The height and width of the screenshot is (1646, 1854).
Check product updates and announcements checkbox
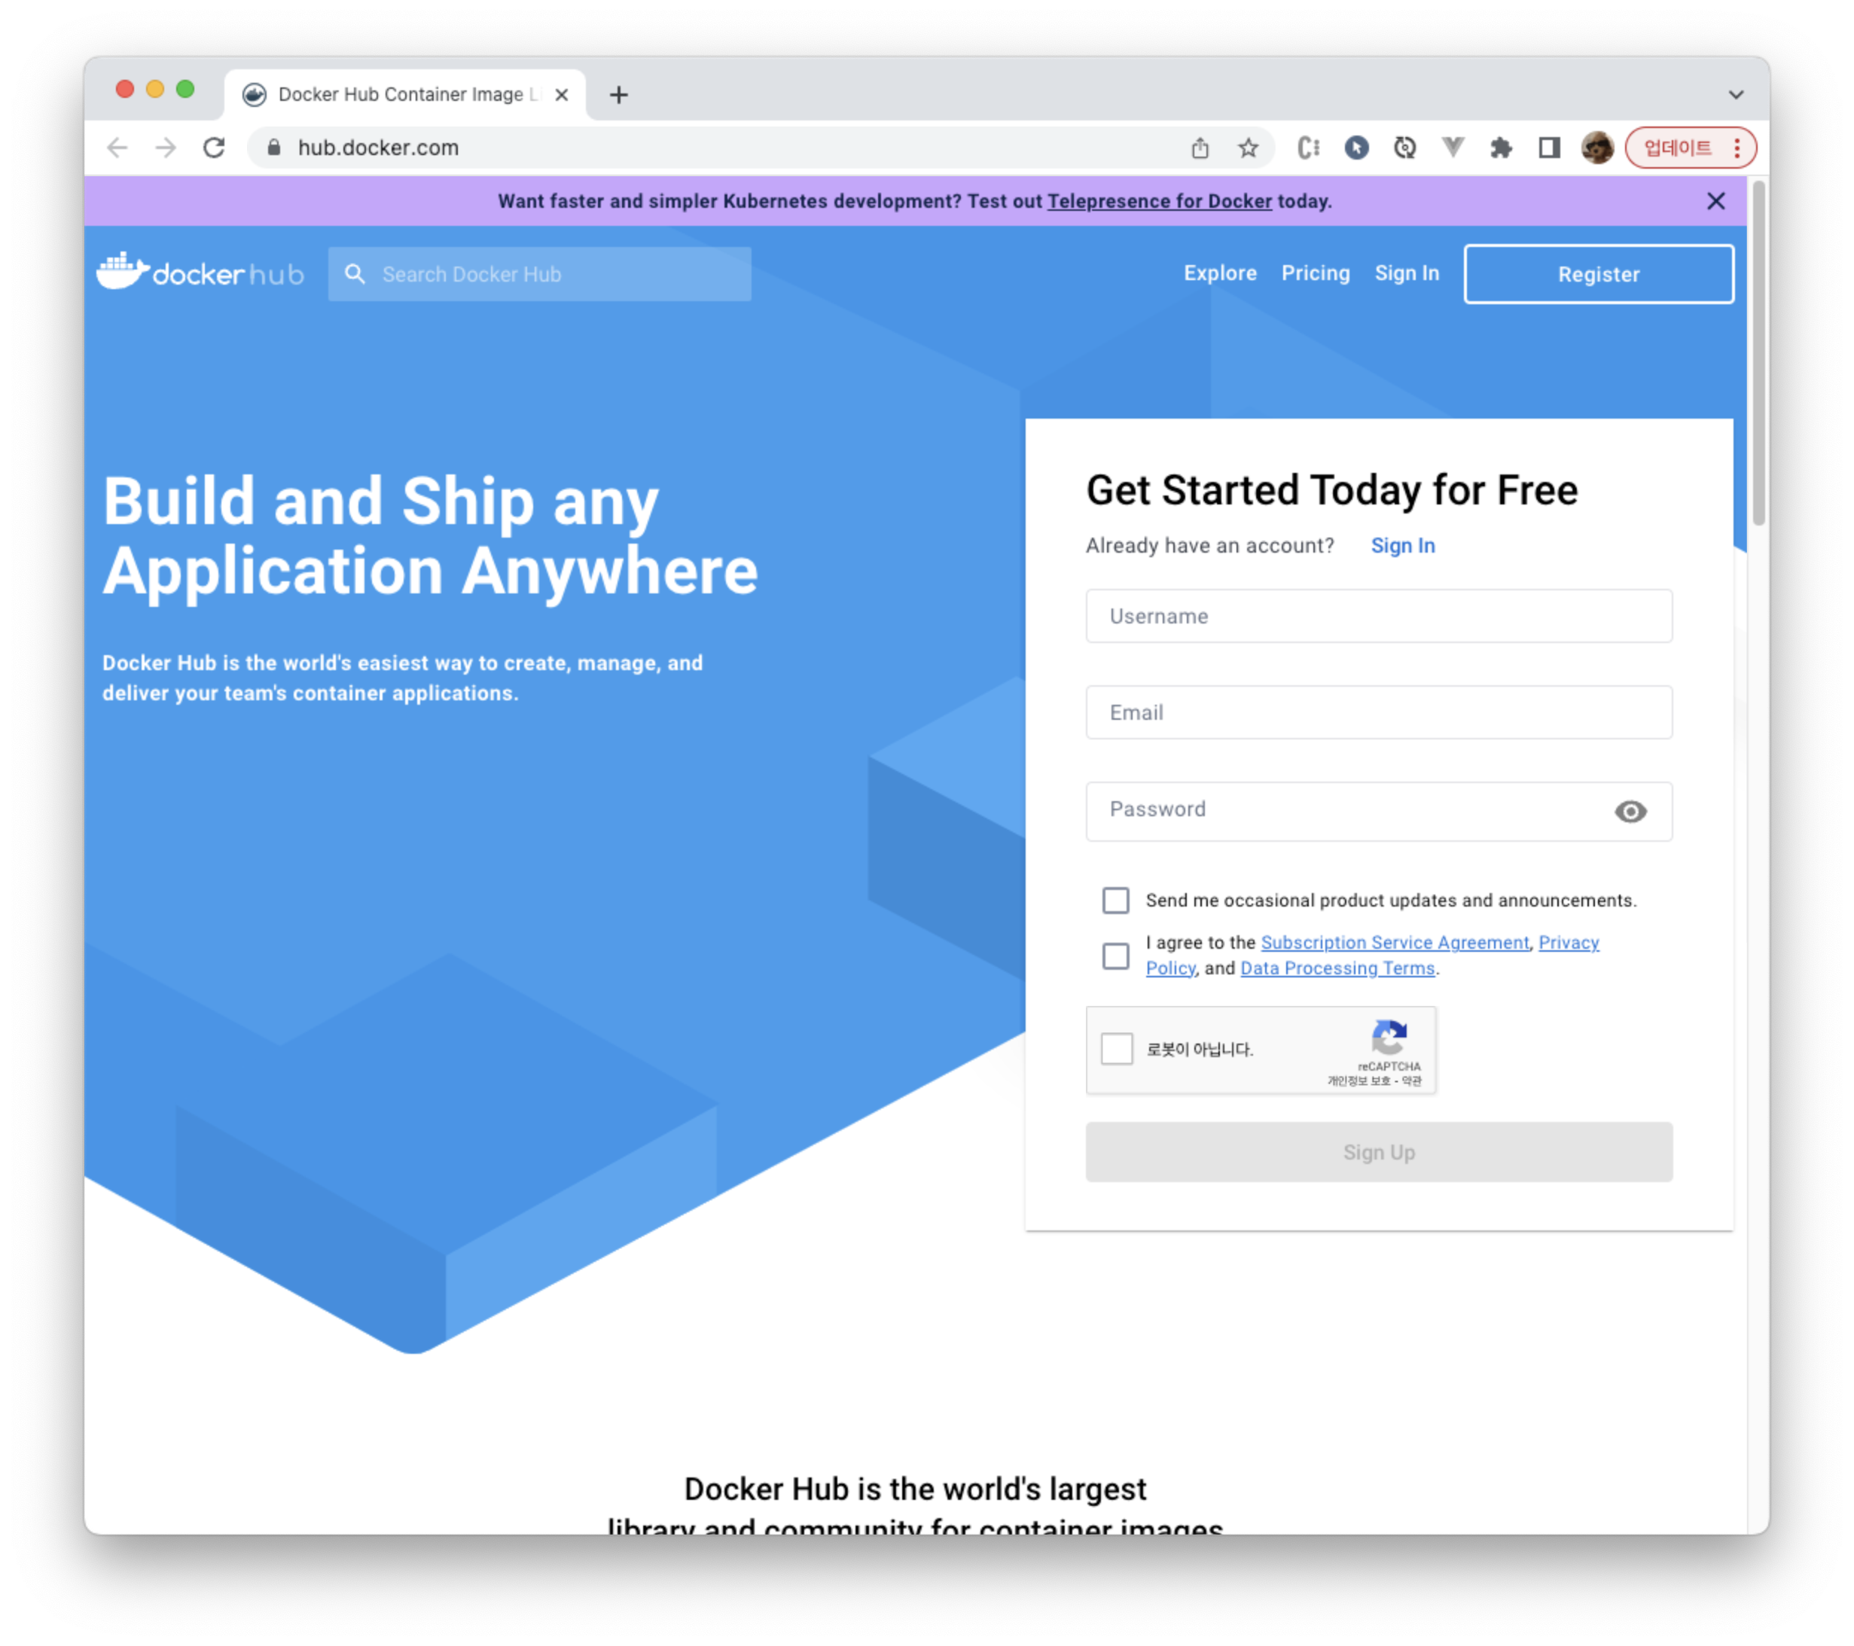point(1116,901)
